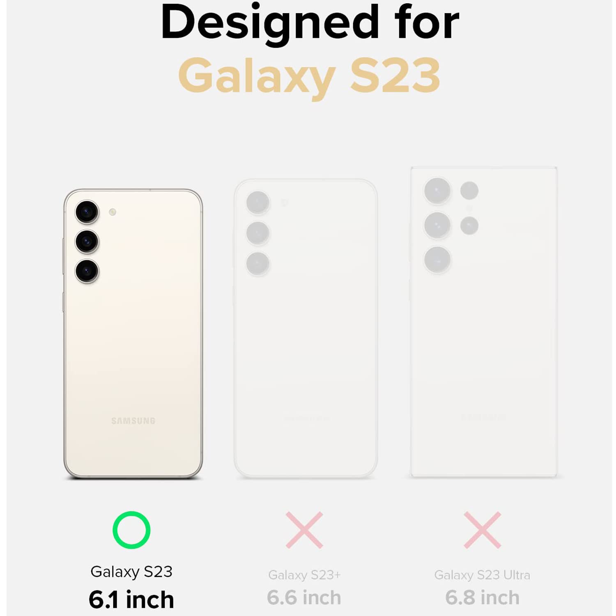The image size is (616, 616).
Task: Click the red X under Galaxy S23 Ultra
Action: pyautogui.click(x=483, y=530)
